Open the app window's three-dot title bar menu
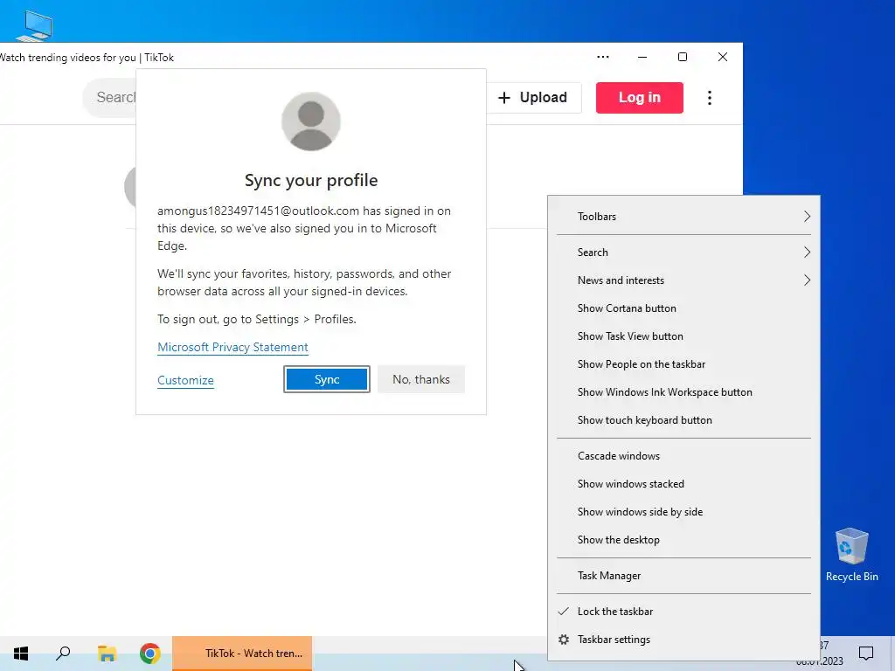 (x=603, y=57)
